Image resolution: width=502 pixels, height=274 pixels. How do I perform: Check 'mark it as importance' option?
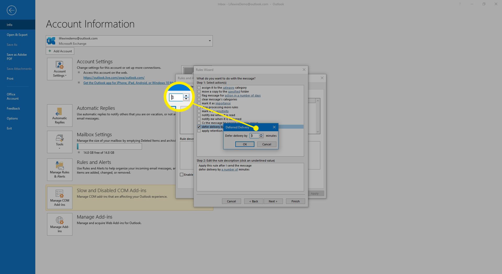199,103
